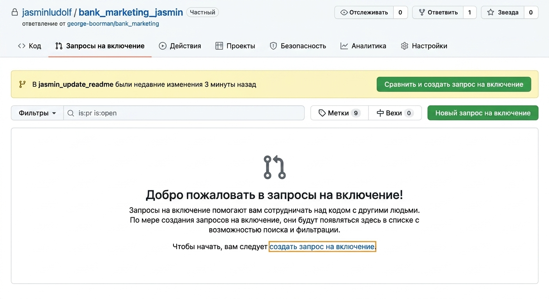Click Сравнить и создать запрос на включение

pyautogui.click(x=454, y=84)
